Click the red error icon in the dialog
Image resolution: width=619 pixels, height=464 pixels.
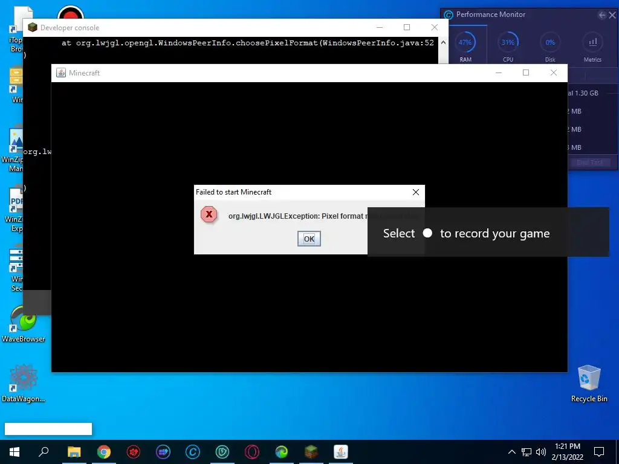pos(209,214)
